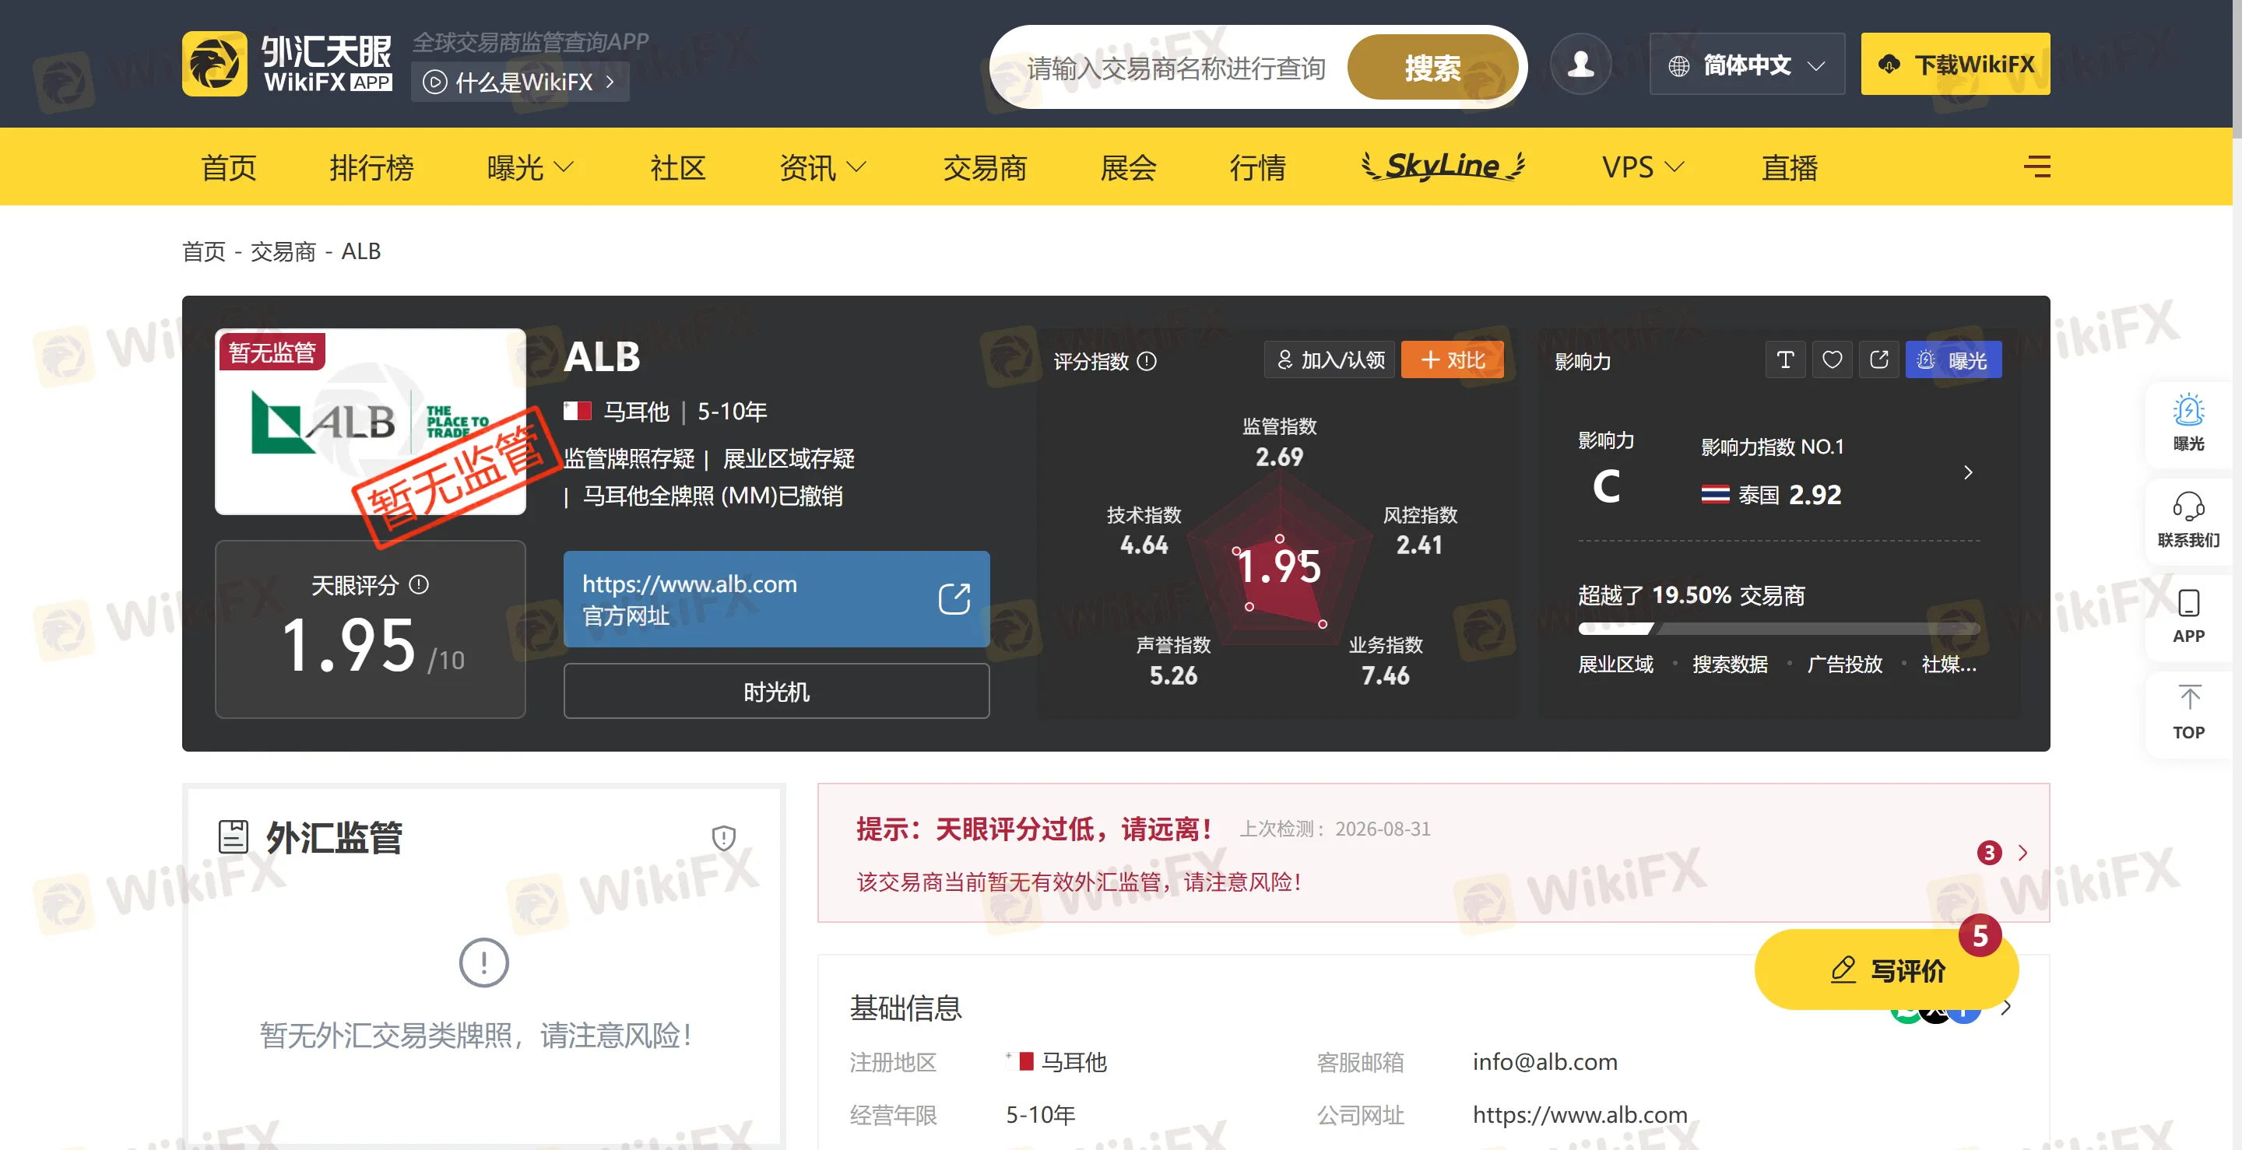Click the exclamation warning icon in 外汇监管
Screen dimensions: 2242x1150
click(x=483, y=962)
